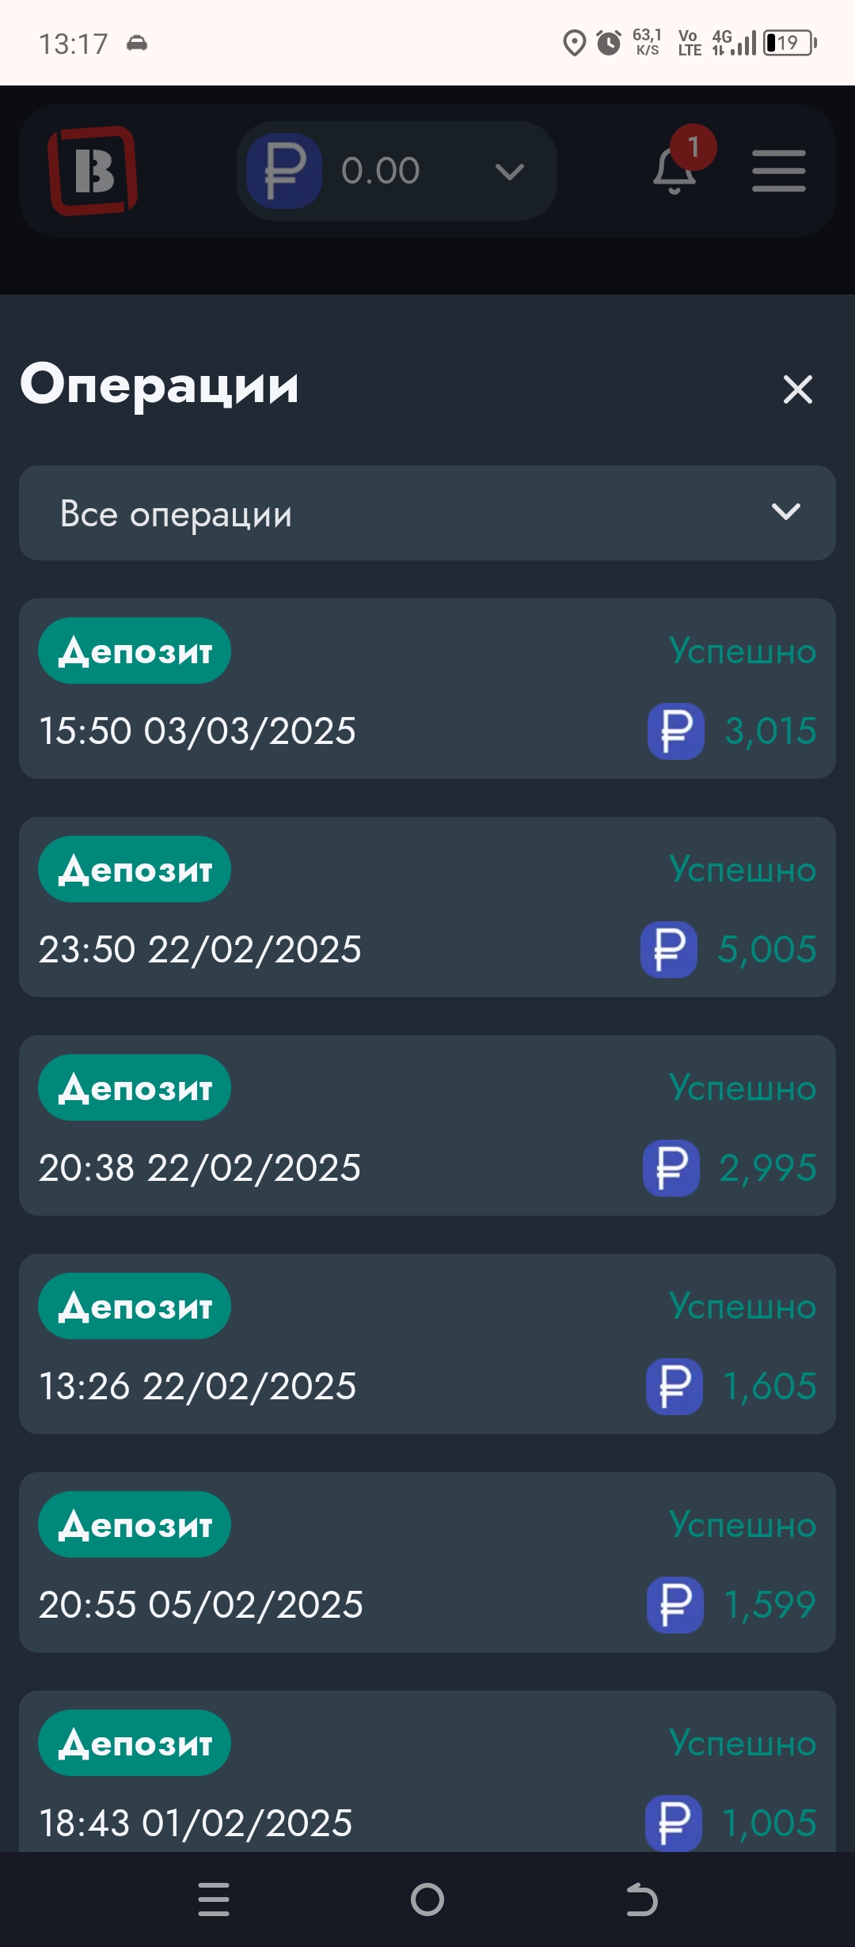Viewport: 855px width, 1947px height.
Task: Select Депозит tag at 23:50 22/02/2025
Action: (x=135, y=870)
